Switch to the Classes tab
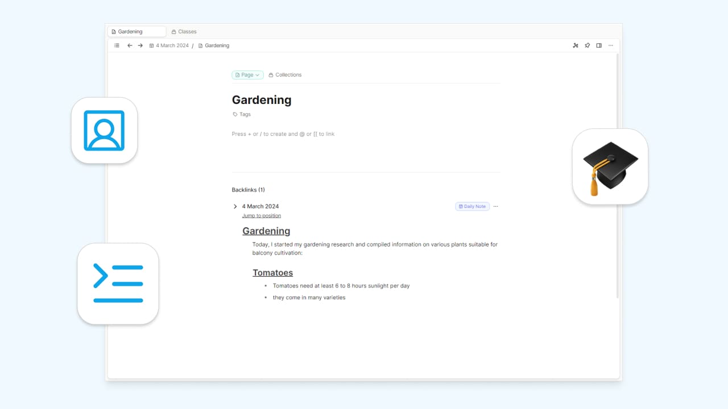Viewport: 728px width, 409px height. pos(184,32)
